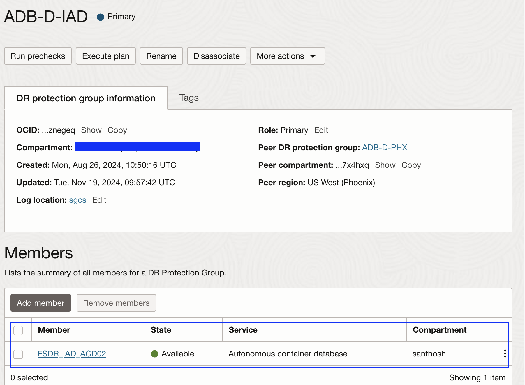The height and width of the screenshot is (385, 525).
Task: Open peer DR protection group ADB-D-PHX
Action: [x=384, y=148]
